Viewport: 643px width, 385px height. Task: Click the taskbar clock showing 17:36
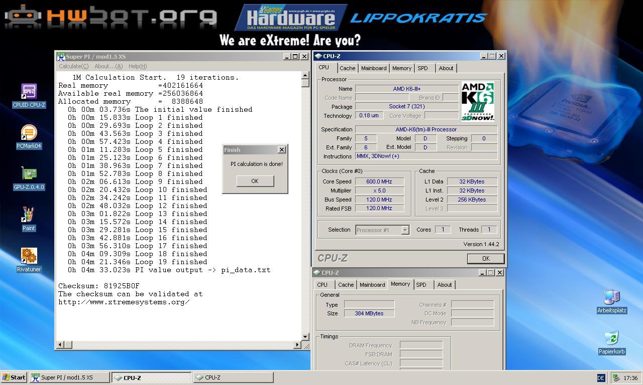[x=630, y=378]
